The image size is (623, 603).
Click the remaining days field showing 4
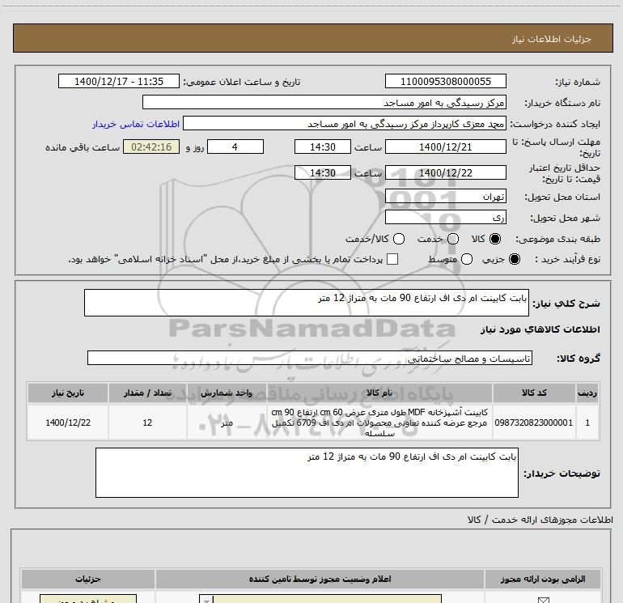pyautogui.click(x=235, y=147)
